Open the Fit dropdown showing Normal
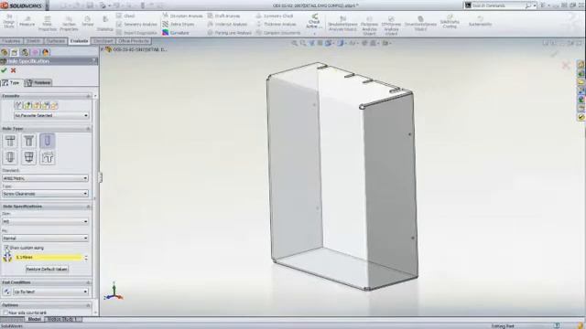586x329 pixels. coord(45,238)
